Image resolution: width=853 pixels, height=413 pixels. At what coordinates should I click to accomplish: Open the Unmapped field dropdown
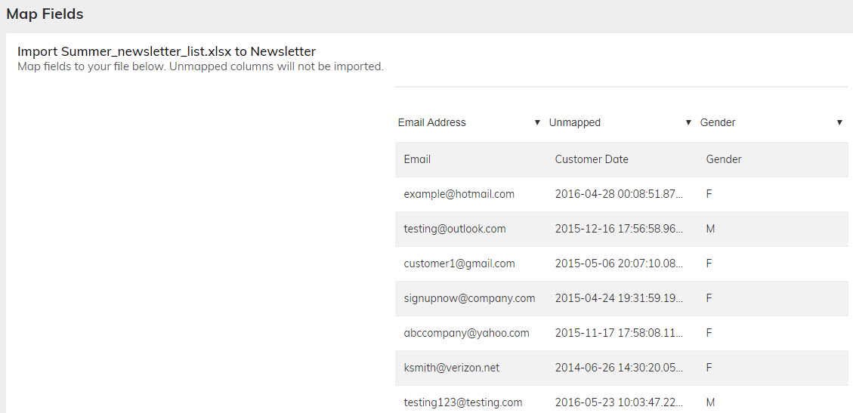(x=620, y=122)
